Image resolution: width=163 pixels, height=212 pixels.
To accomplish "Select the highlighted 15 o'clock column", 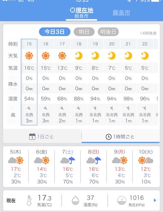I will (29, 82).
